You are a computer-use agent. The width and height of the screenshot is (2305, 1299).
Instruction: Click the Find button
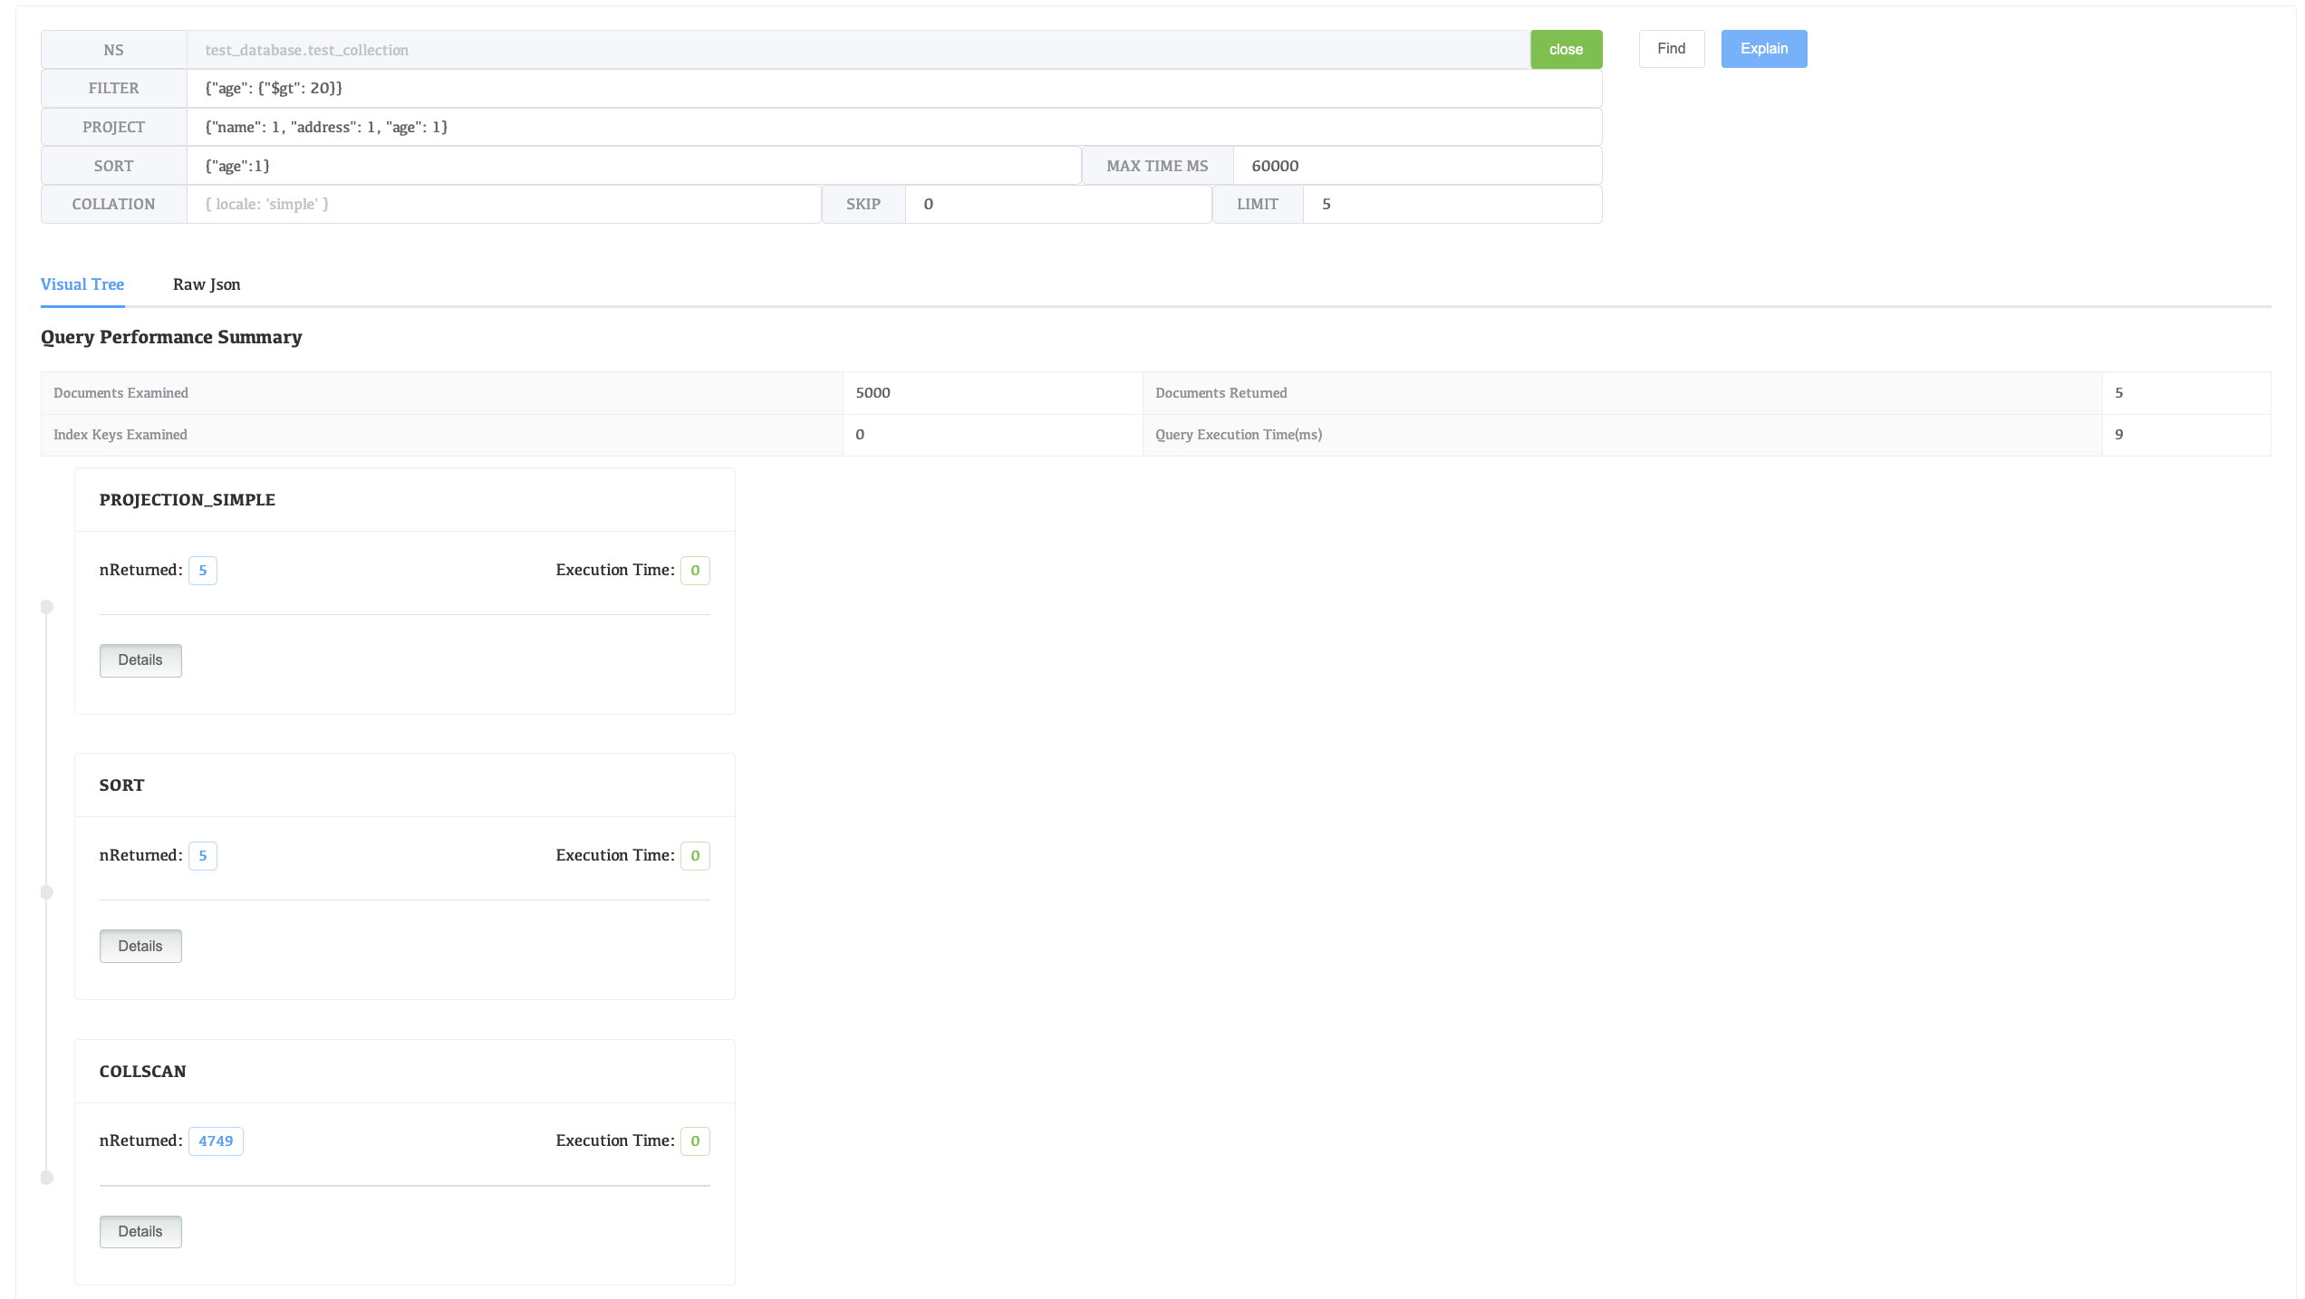(1671, 49)
